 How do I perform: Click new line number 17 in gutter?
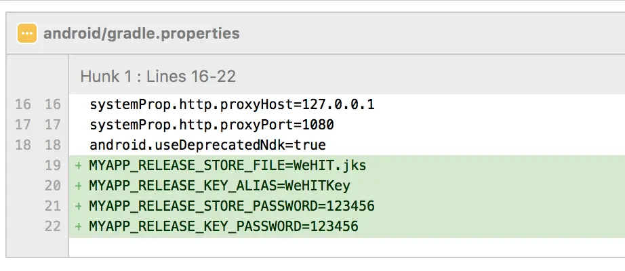[53, 125]
